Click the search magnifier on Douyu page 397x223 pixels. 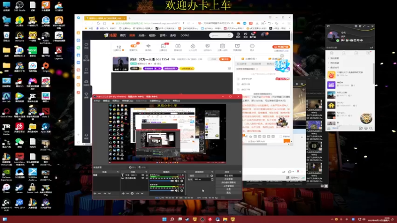point(229,35)
